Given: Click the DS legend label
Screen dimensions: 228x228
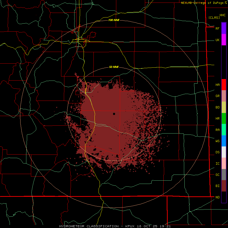Looking at the screenshot, I should click(x=218, y=152).
